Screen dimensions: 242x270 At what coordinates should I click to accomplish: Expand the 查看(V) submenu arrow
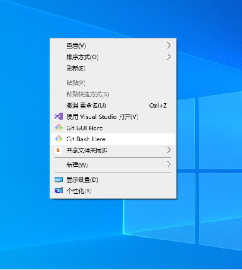pos(169,45)
